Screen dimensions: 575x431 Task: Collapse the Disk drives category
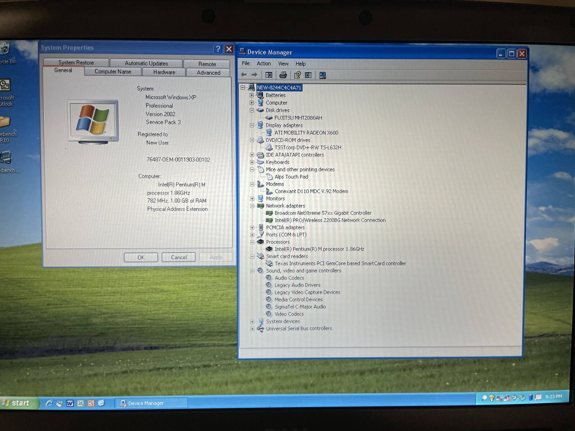(x=252, y=110)
